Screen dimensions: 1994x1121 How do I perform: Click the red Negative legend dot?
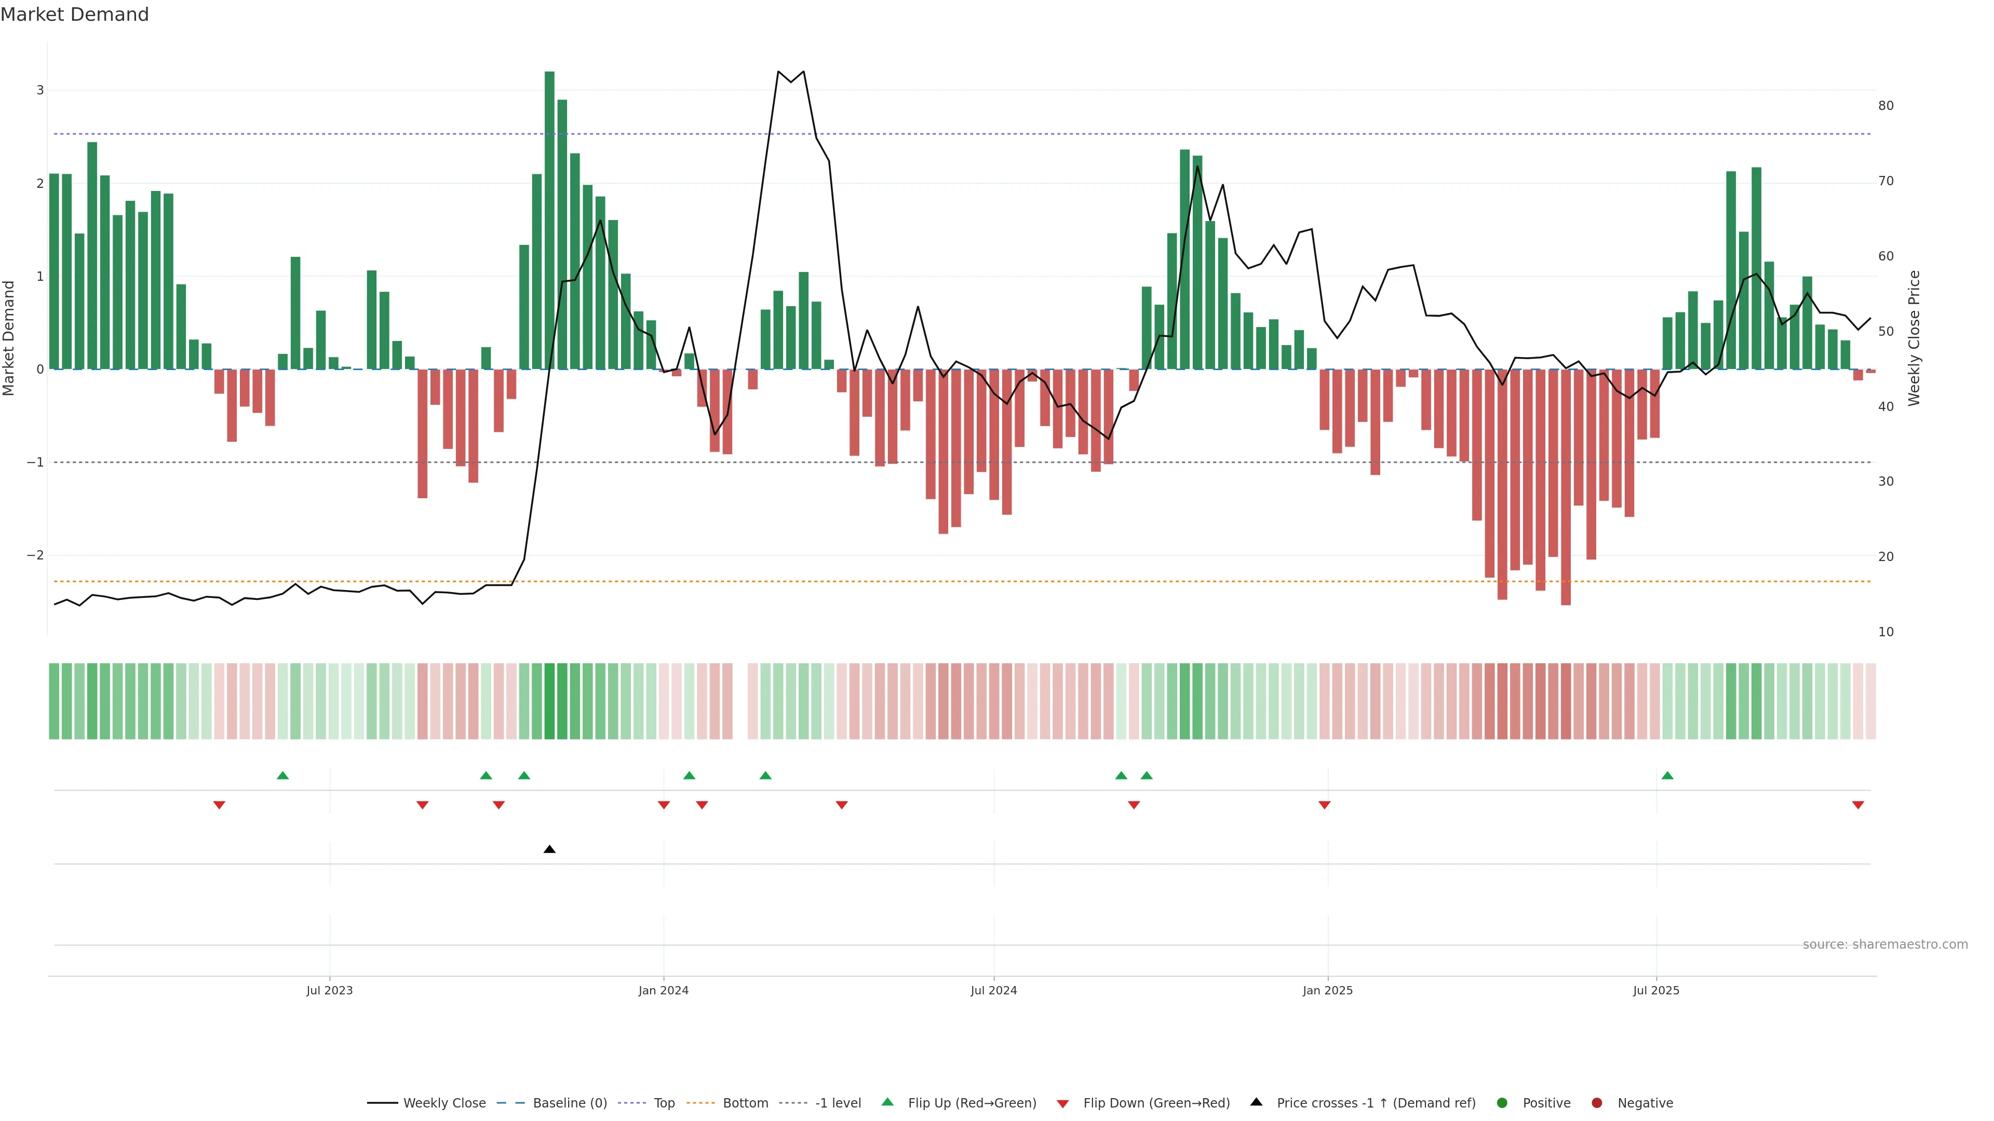pos(1596,1102)
